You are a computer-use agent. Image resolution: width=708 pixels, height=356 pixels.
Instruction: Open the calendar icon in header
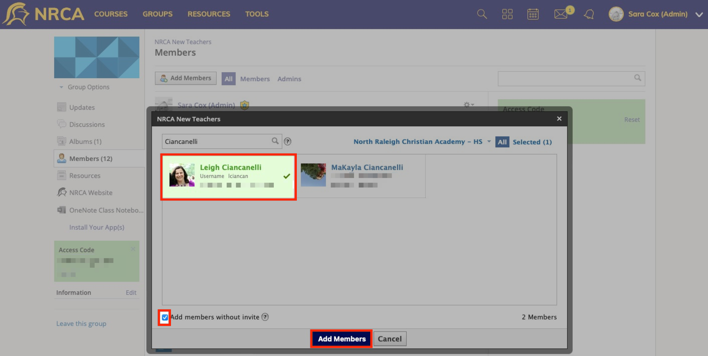pos(533,14)
